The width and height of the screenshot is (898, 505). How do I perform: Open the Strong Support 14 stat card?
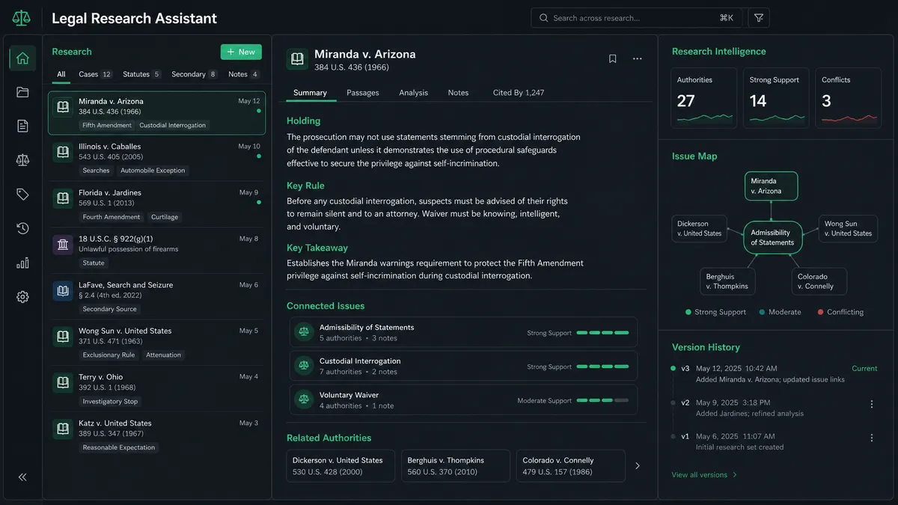[776, 98]
